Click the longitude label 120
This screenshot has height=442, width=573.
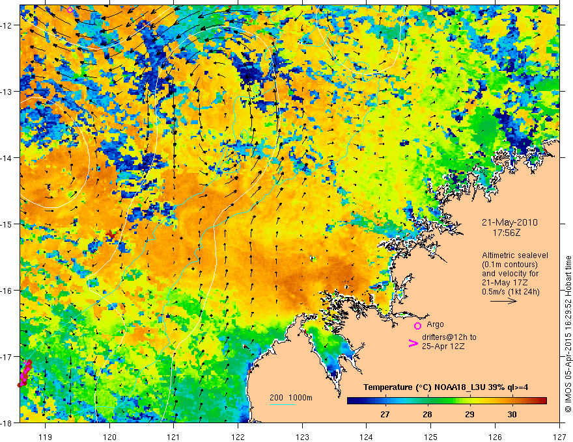(109, 437)
